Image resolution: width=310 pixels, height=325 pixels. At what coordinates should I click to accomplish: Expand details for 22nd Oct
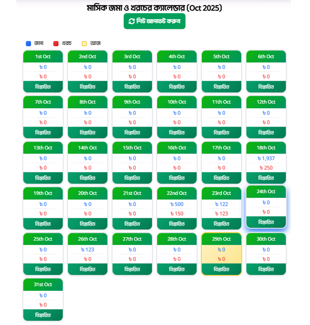click(177, 224)
